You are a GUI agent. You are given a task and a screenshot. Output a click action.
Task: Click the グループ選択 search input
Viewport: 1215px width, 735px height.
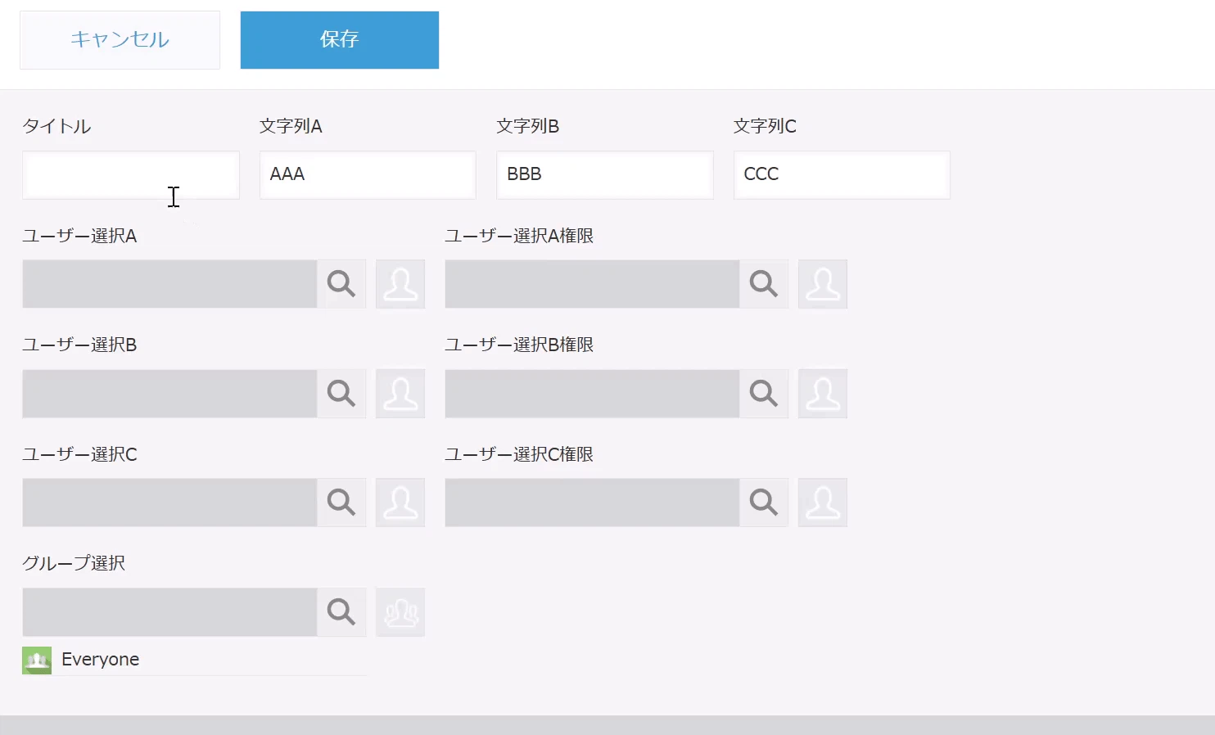(x=169, y=612)
